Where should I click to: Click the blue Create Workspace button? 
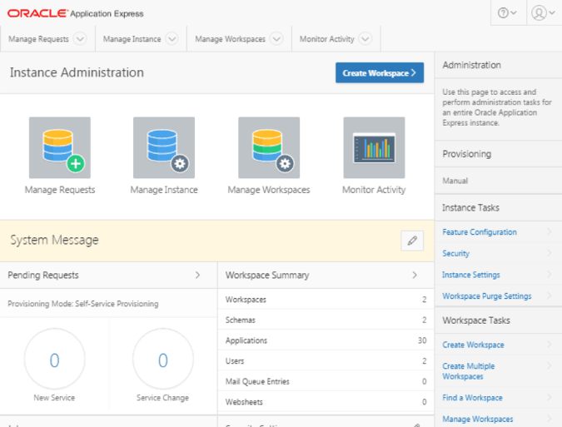(x=380, y=72)
